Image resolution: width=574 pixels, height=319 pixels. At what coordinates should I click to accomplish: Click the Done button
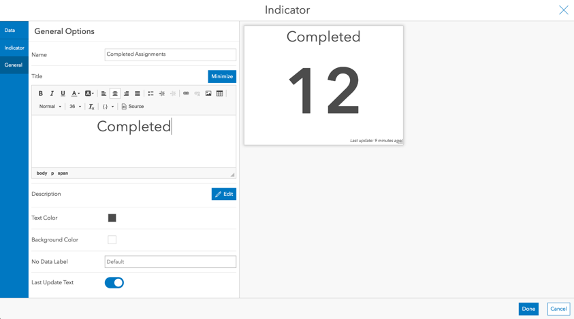(528, 309)
